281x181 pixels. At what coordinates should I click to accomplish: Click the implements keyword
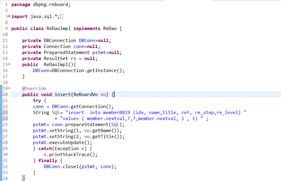click(87, 29)
